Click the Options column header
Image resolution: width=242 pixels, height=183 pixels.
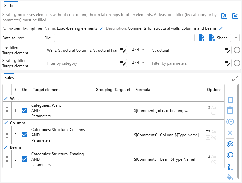(x=214, y=89)
